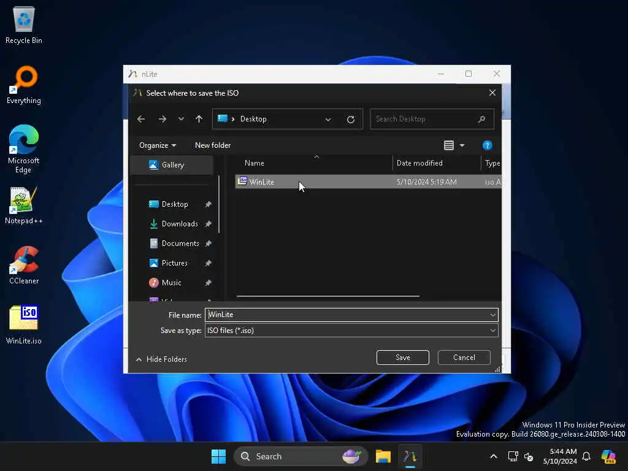Click pin icon beside Documents
Screen dimensions: 628x471
tap(209, 243)
